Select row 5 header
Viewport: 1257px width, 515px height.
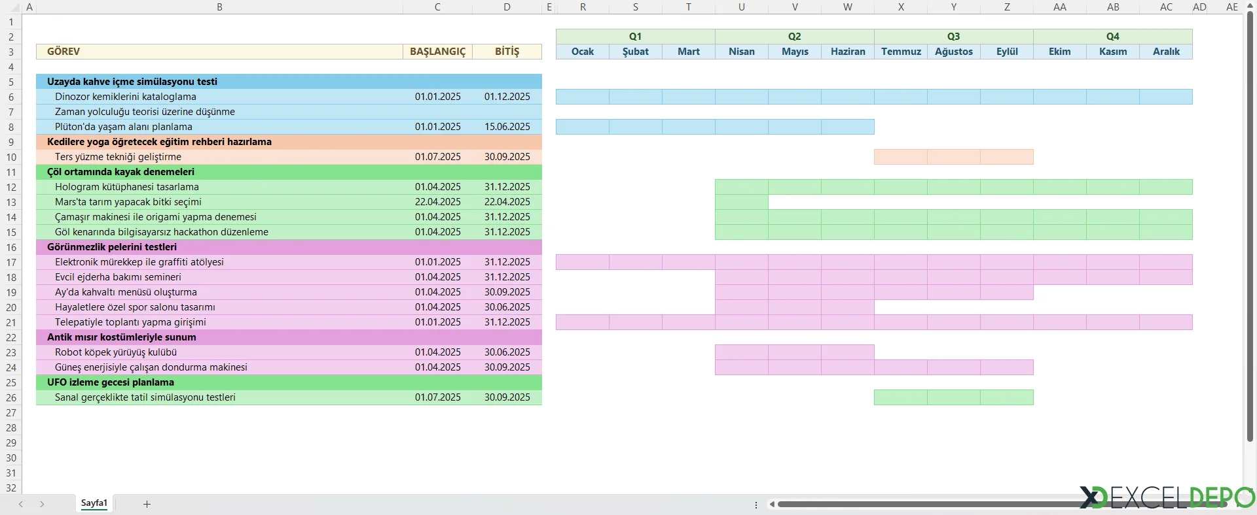pos(11,82)
